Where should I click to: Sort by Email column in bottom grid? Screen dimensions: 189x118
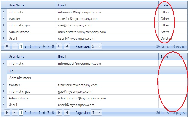[x=62, y=57]
